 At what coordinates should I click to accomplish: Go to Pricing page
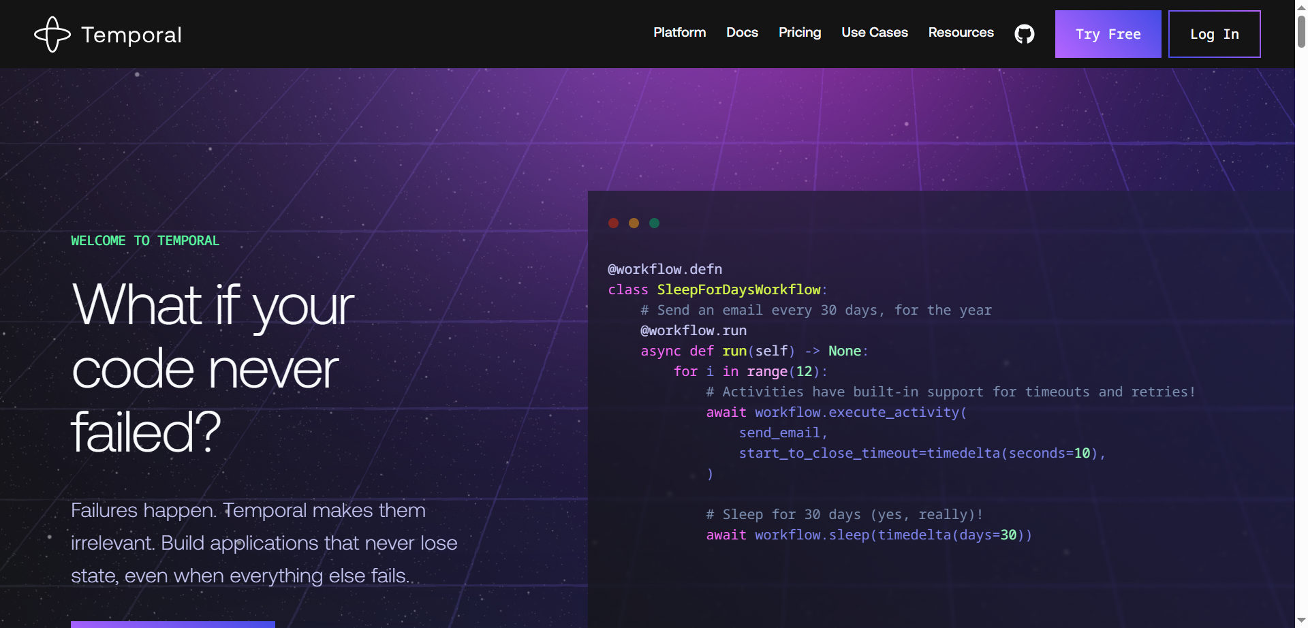tap(800, 32)
